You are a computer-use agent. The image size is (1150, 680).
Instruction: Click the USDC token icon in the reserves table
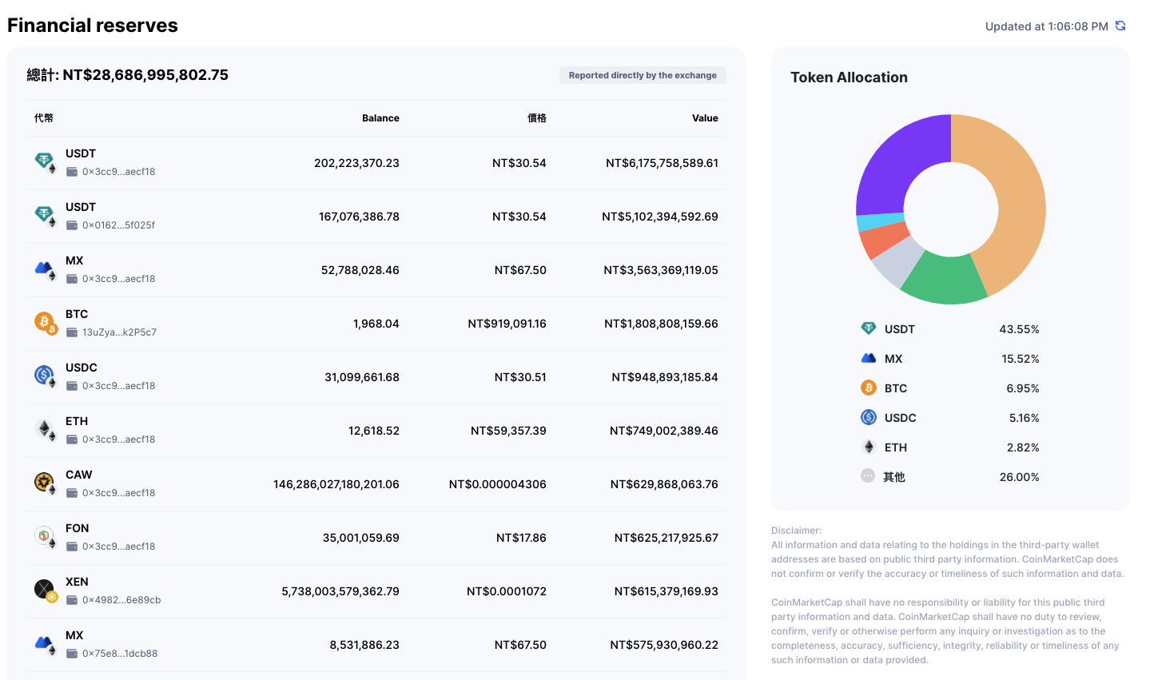pyautogui.click(x=45, y=376)
